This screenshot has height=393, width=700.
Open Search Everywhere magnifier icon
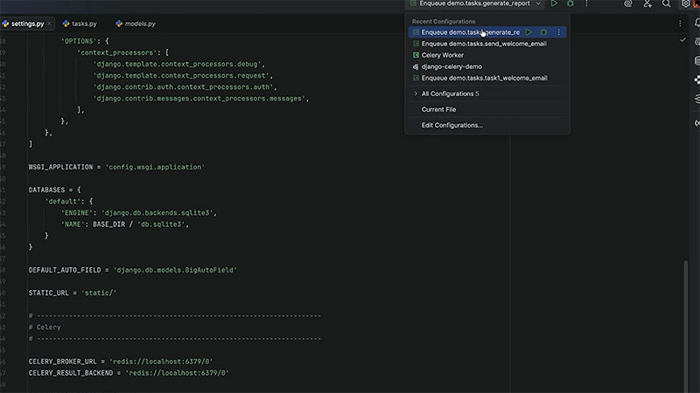(667, 4)
